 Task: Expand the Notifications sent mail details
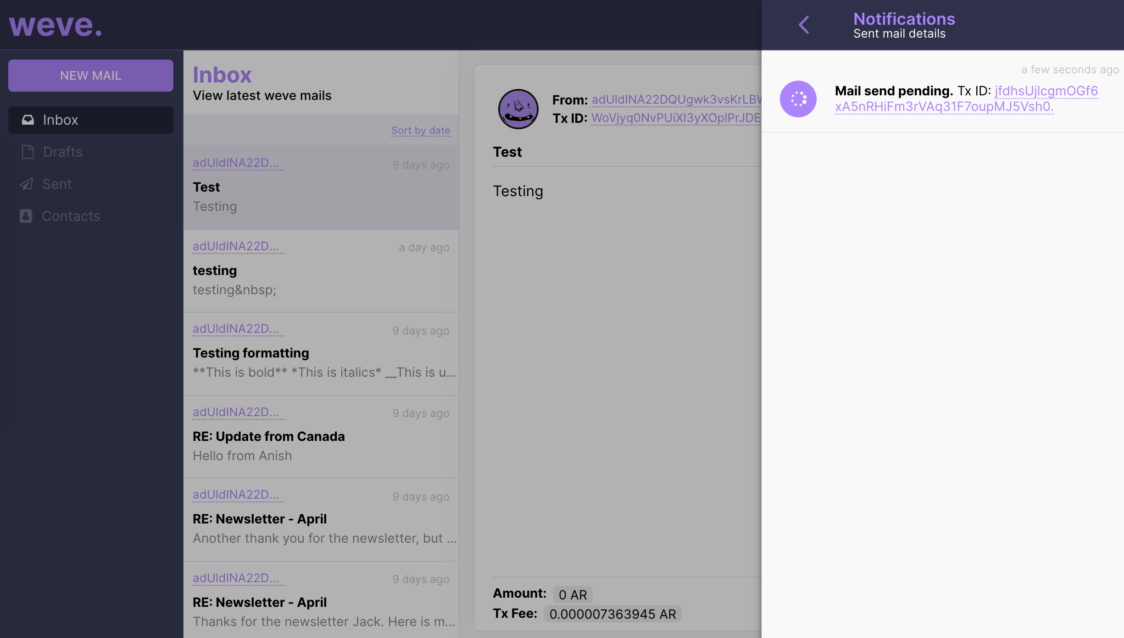[802, 23]
